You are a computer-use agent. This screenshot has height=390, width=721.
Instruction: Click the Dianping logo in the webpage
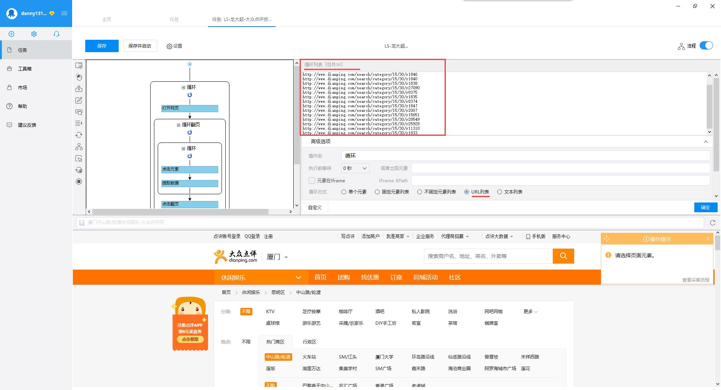[x=235, y=256]
